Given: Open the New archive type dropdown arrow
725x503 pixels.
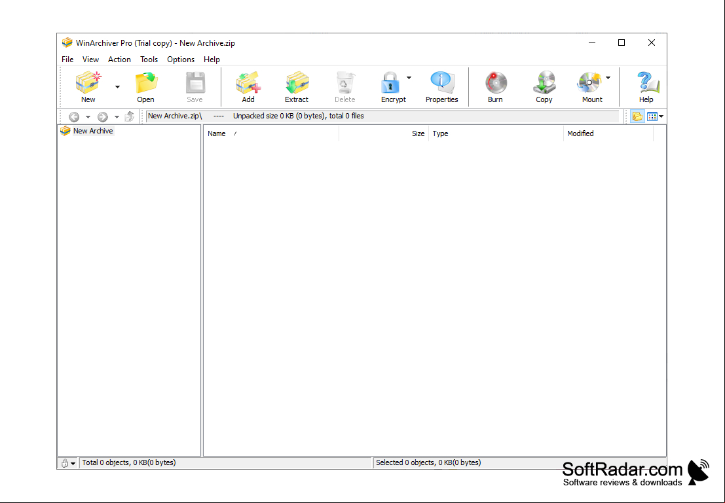Looking at the screenshot, I should coord(117,87).
